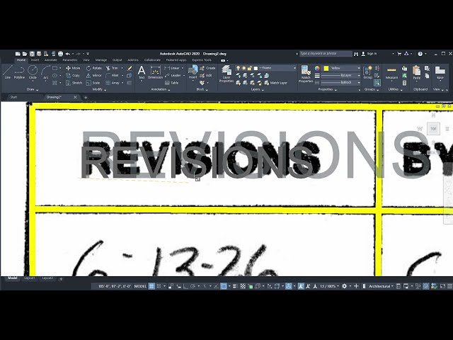The width and height of the screenshot is (453, 340).
Task: Open Layer Properties
Action: pyautogui.click(x=226, y=74)
